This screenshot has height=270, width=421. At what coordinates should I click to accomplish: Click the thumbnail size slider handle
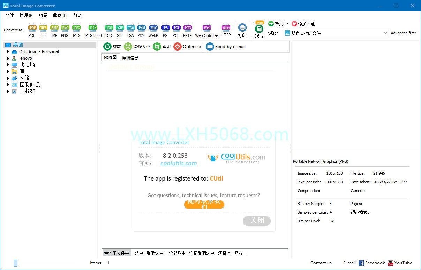point(15,263)
